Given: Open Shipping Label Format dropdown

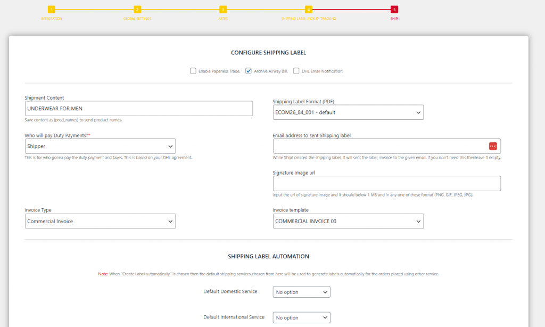Looking at the screenshot, I should (x=348, y=112).
